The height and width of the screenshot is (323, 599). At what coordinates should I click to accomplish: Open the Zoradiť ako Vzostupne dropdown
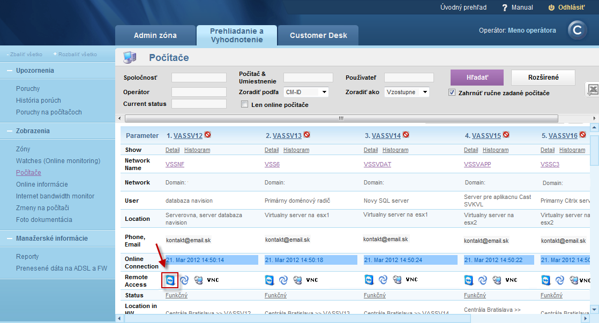tap(407, 92)
